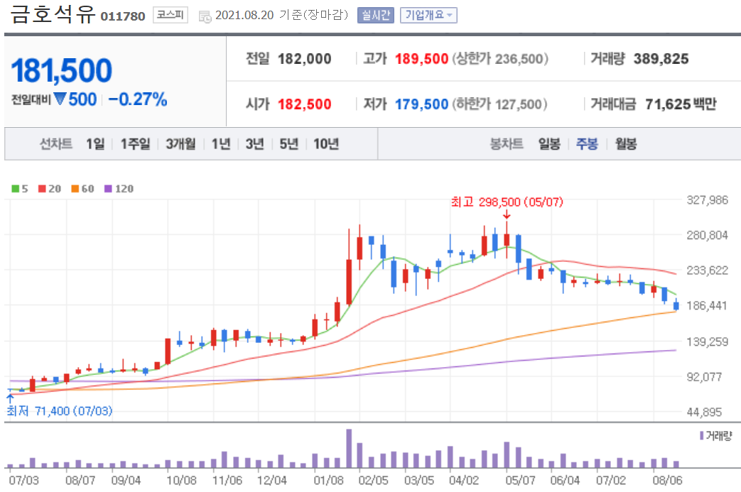Click the purple 거래량 volume legend marker
Image resolution: width=741 pixels, height=492 pixels.
[702, 435]
